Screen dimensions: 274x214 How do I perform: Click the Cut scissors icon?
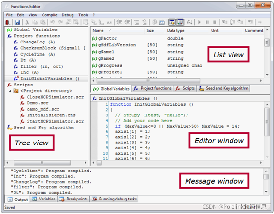tap(27, 22)
